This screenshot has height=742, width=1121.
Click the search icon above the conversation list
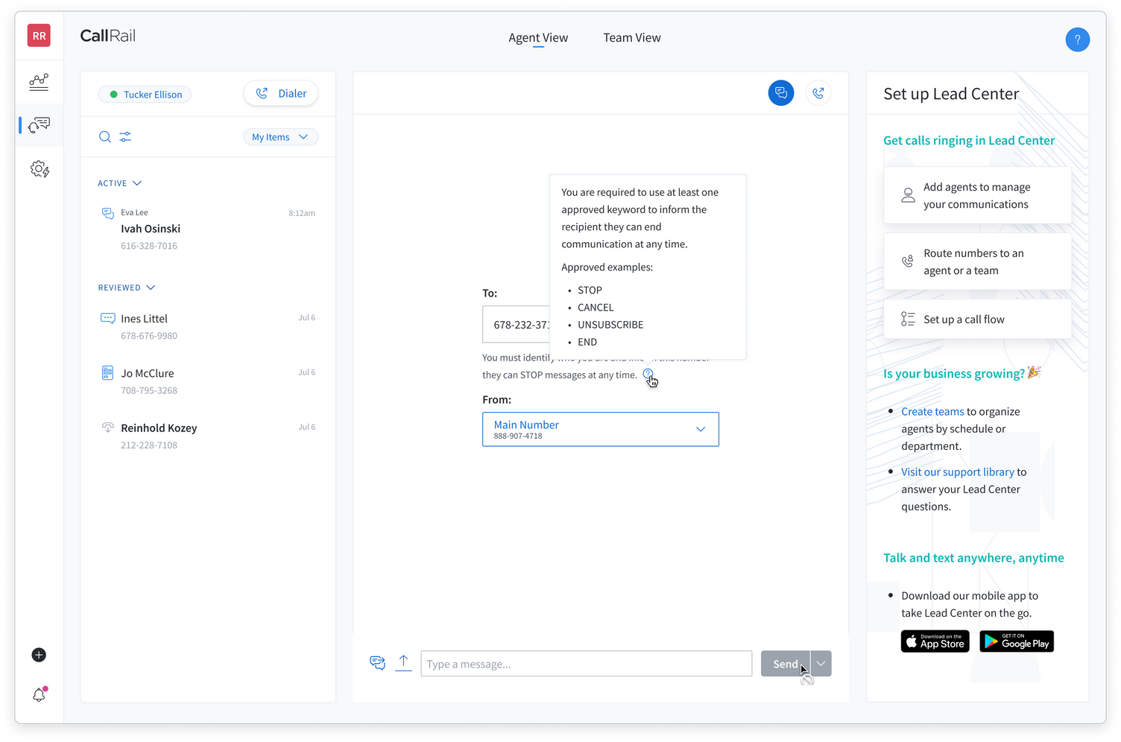[104, 137]
